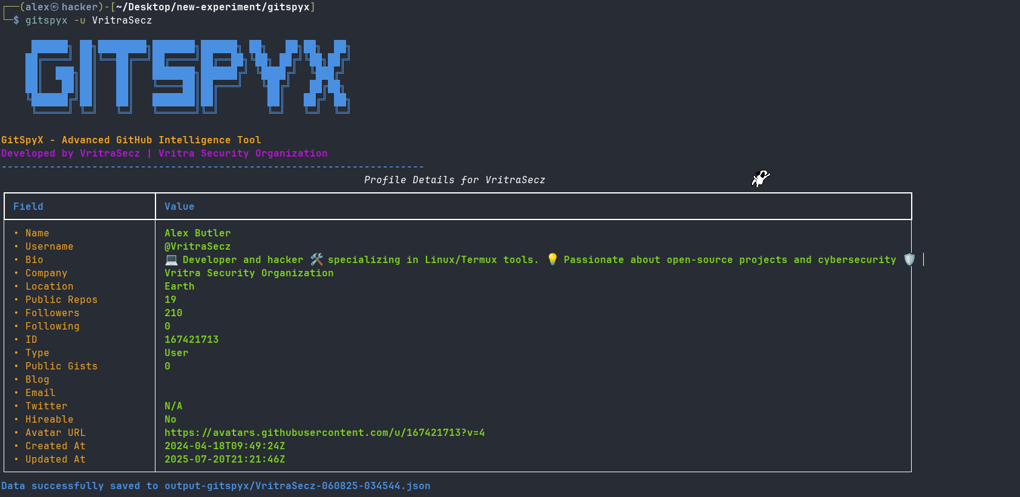
Task: Click the Alex Butler name value
Action: click(197, 233)
